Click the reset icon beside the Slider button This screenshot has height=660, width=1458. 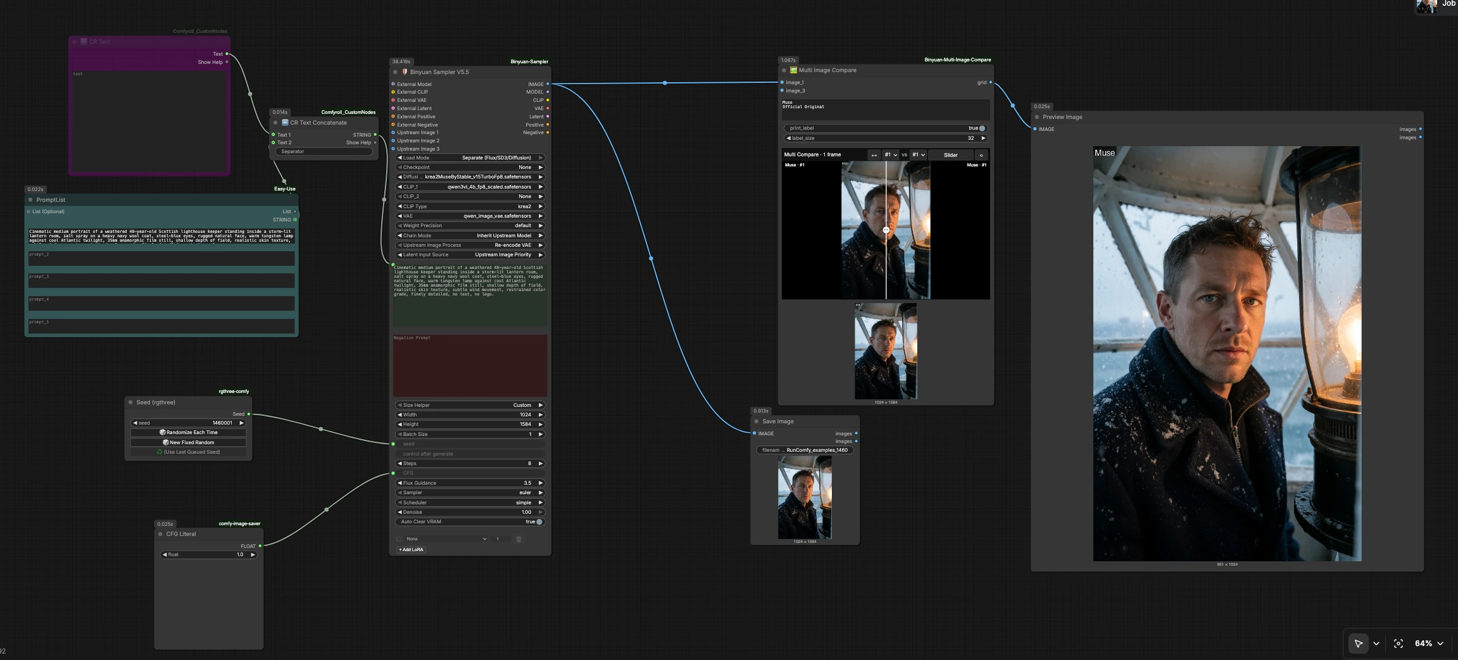coord(981,155)
